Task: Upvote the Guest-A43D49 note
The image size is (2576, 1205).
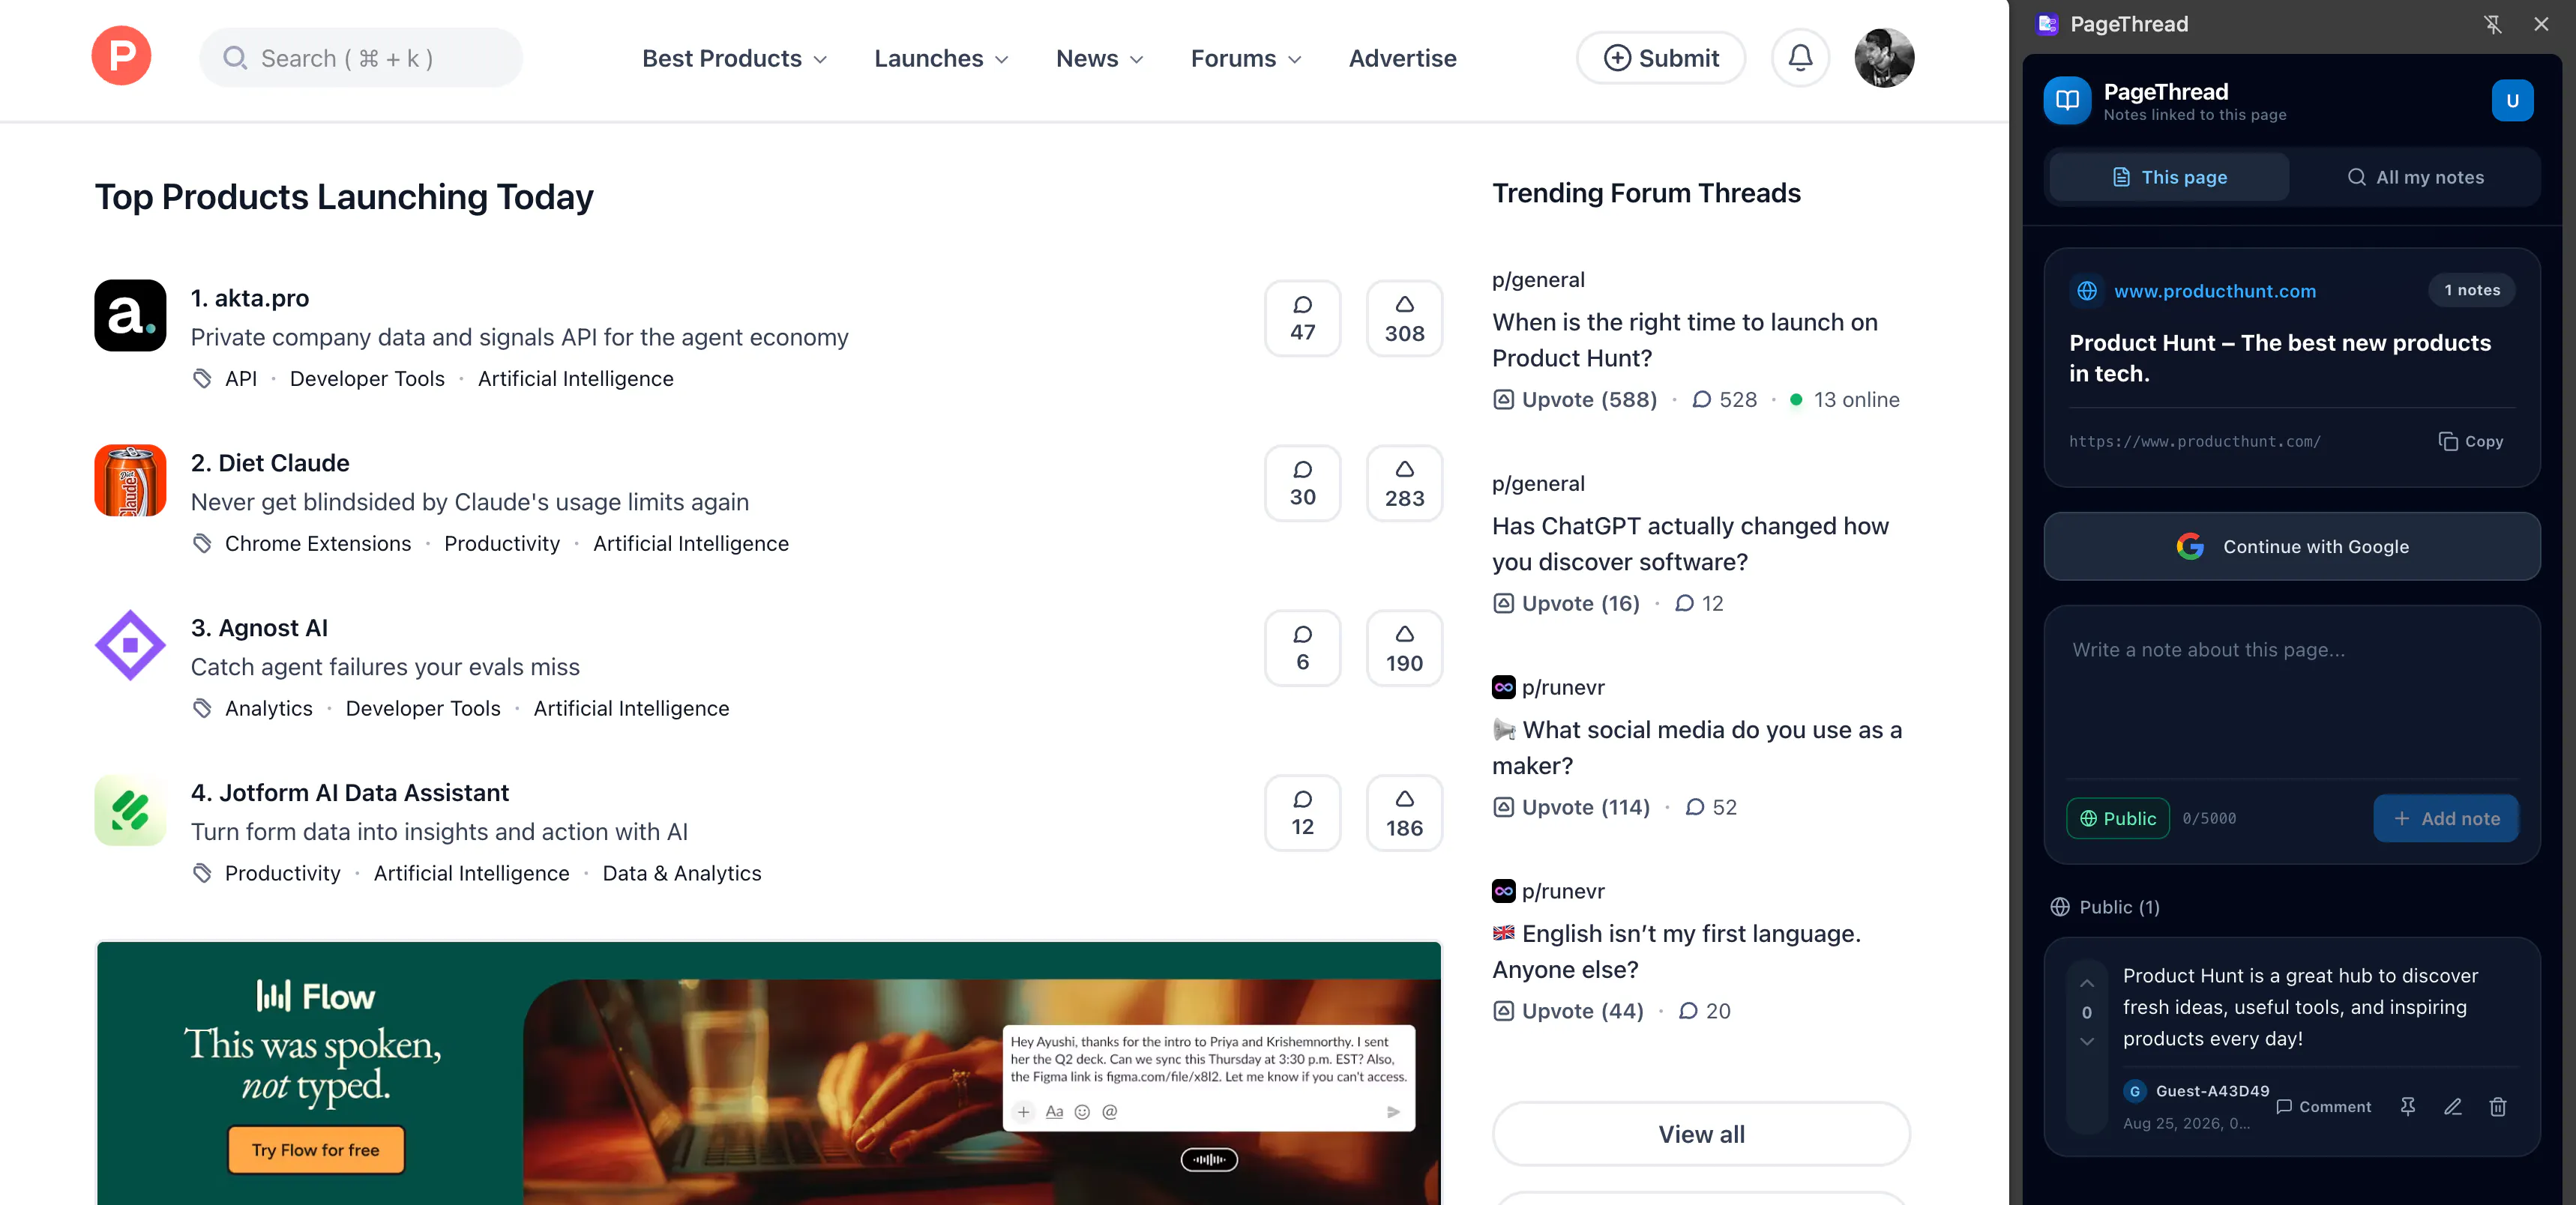Action: tap(2087, 984)
